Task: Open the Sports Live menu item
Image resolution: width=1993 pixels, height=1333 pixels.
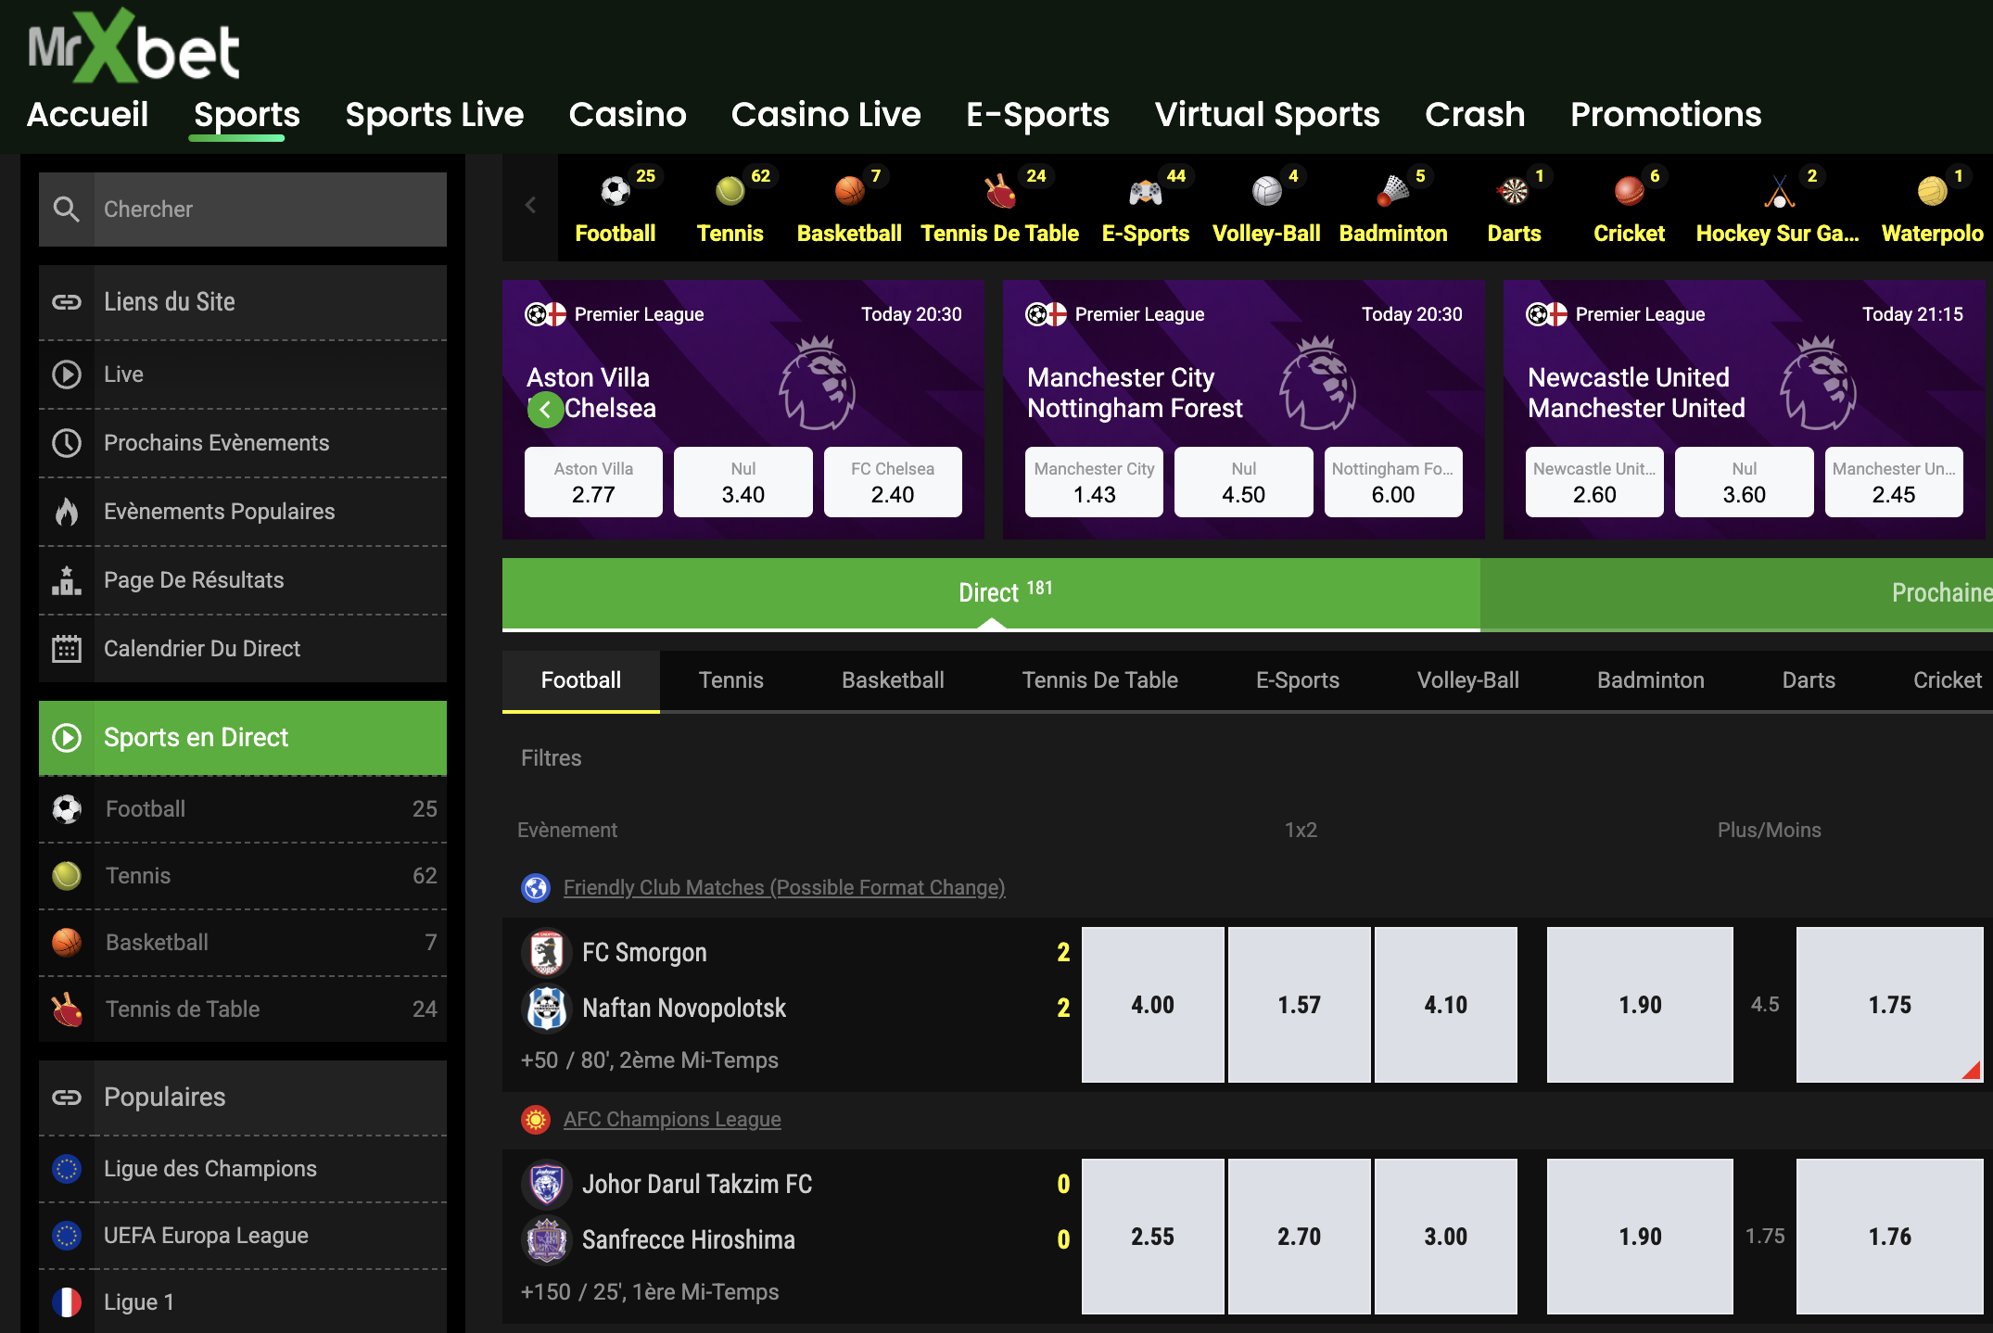Action: click(434, 115)
